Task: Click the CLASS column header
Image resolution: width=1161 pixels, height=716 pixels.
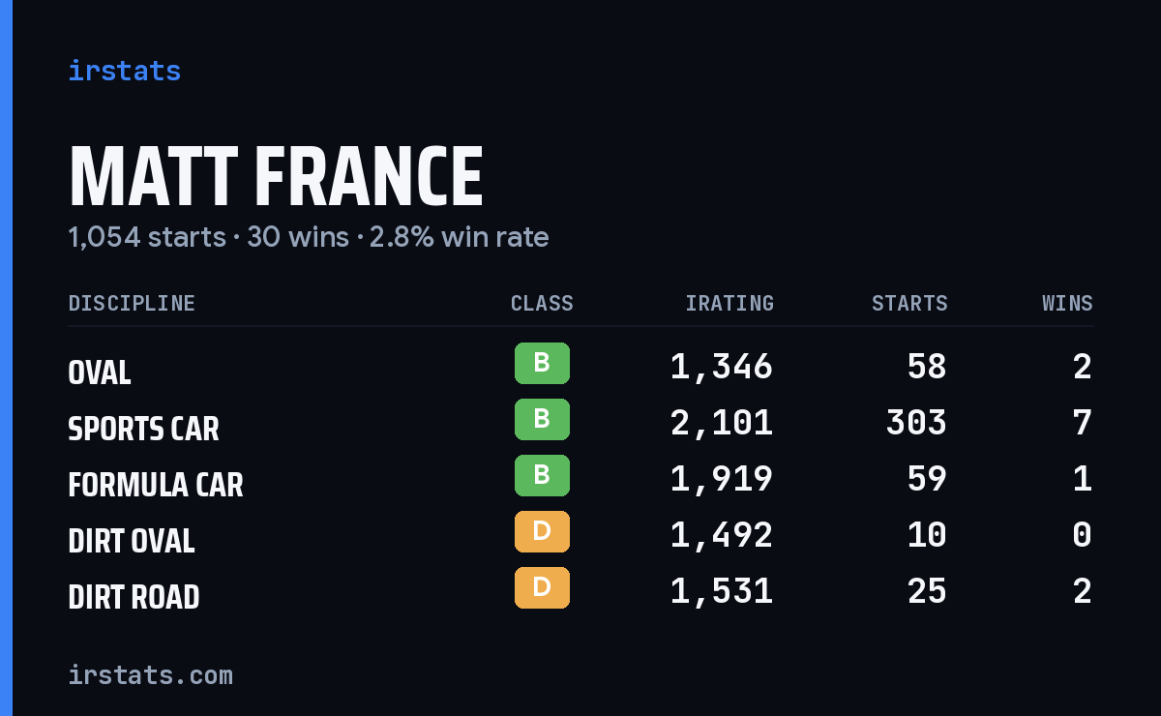Action: tap(542, 304)
